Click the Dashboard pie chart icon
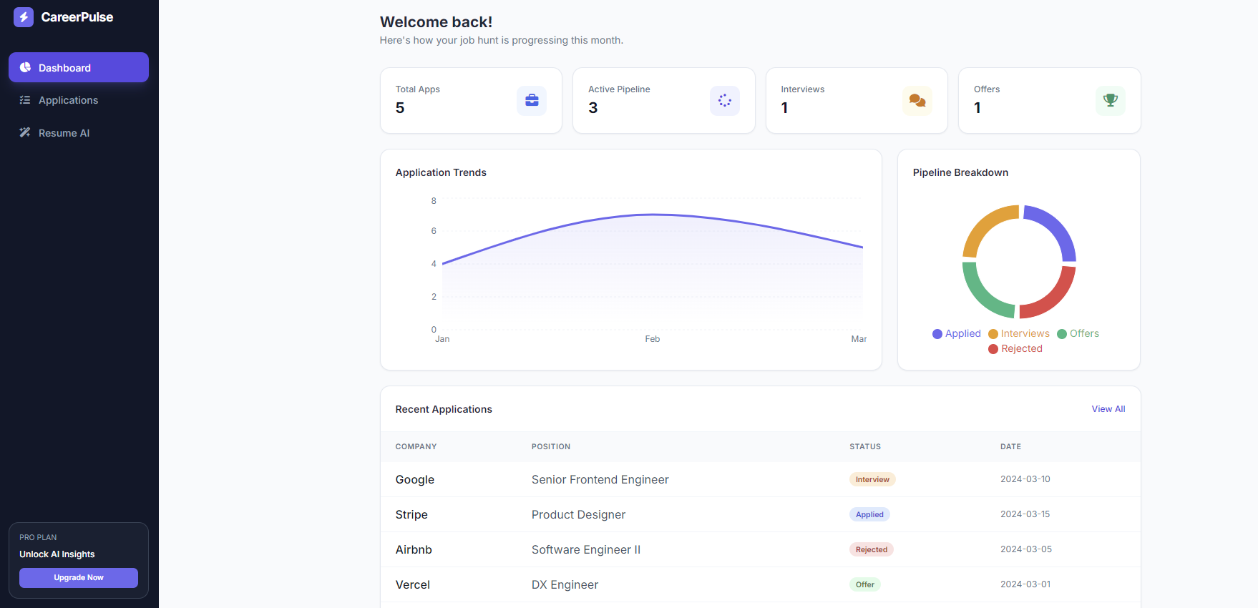This screenshot has width=1258, height=608. pyautogui.click(x=25, y=67)
